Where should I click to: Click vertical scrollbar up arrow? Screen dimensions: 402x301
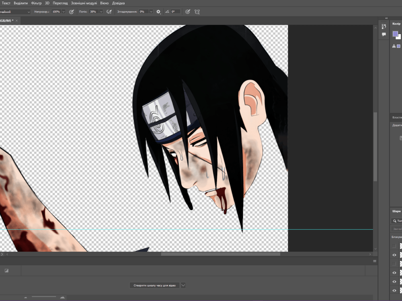click(x=375, y=28)
